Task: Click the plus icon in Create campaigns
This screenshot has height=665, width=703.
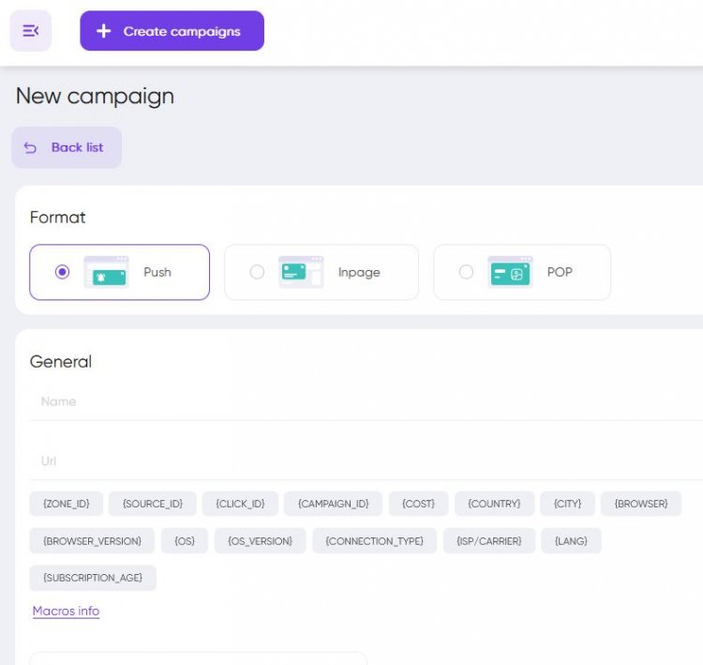Action: [x=104, y=31]
